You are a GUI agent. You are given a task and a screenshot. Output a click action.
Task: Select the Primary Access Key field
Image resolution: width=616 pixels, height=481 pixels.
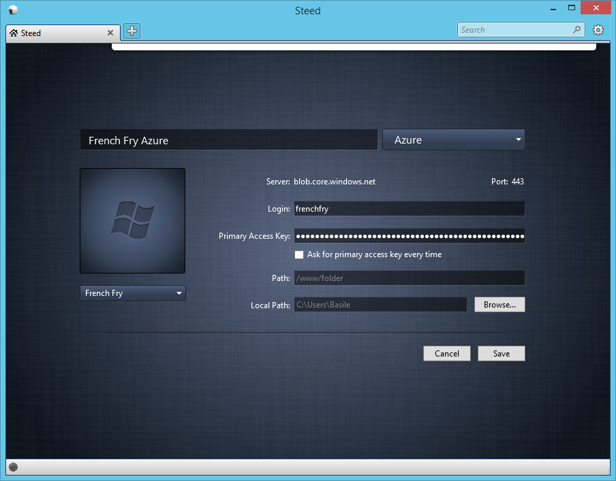(409, 237)
